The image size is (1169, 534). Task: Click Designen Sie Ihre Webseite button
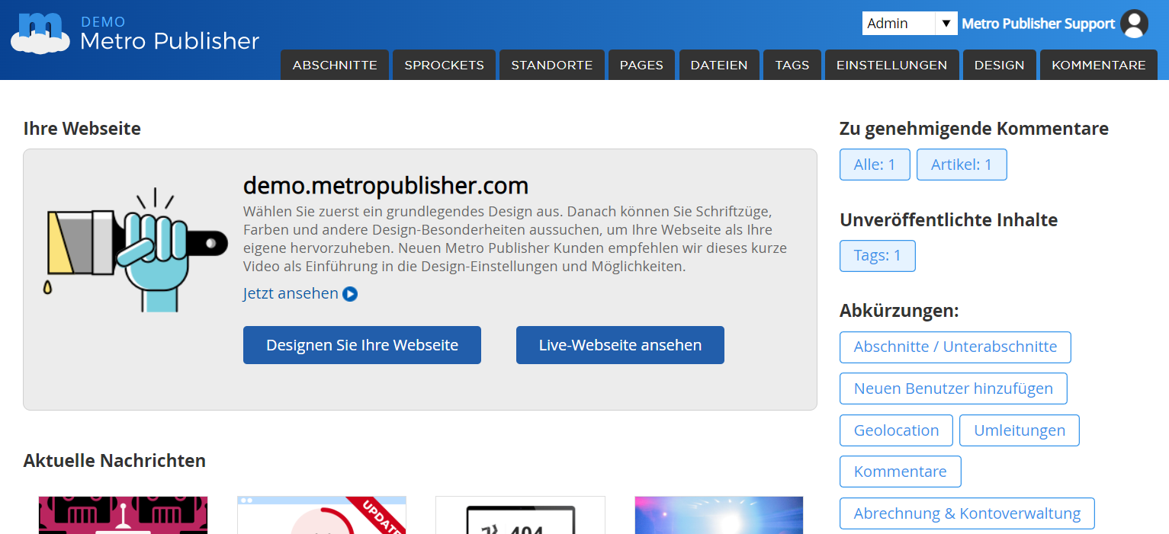pos(362,345)
